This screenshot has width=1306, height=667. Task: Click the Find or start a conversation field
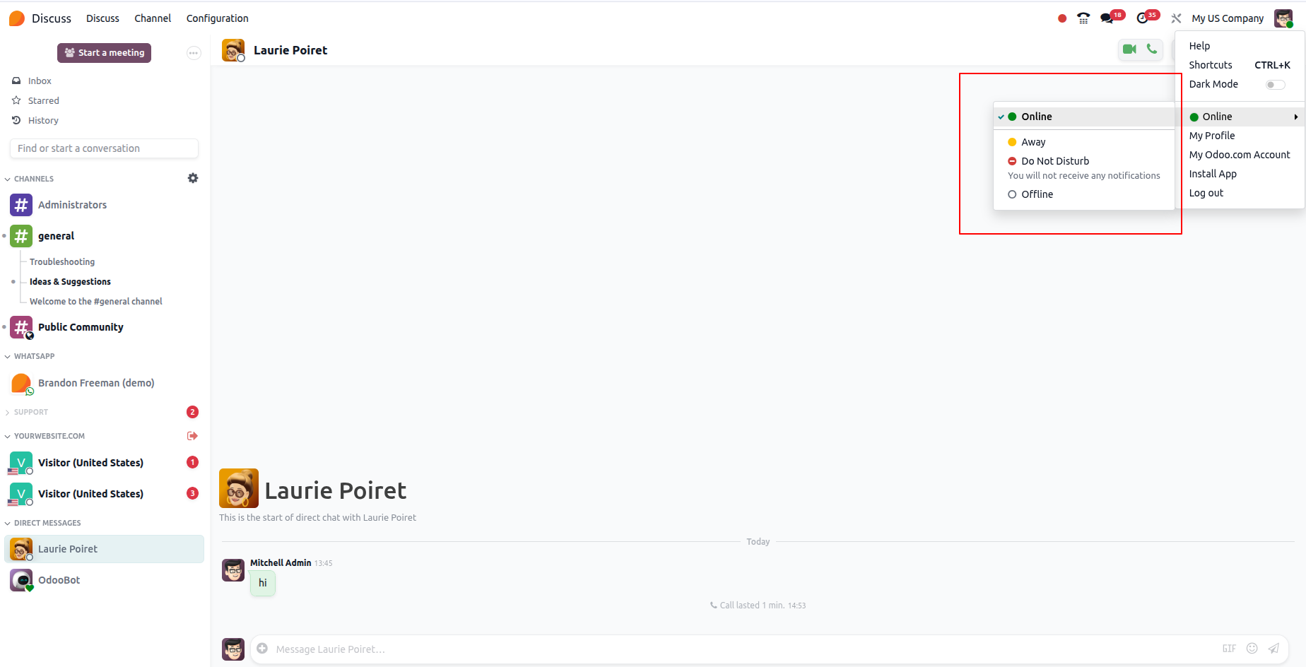click(104, 148)
